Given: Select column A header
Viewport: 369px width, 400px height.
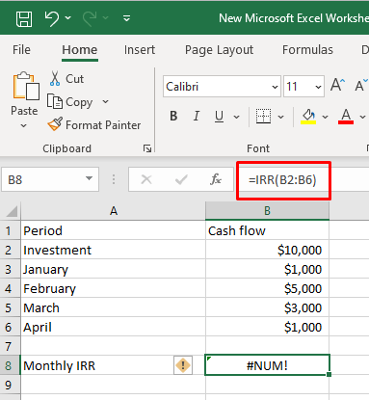Looking at the screenshot, I should (113, 211).
